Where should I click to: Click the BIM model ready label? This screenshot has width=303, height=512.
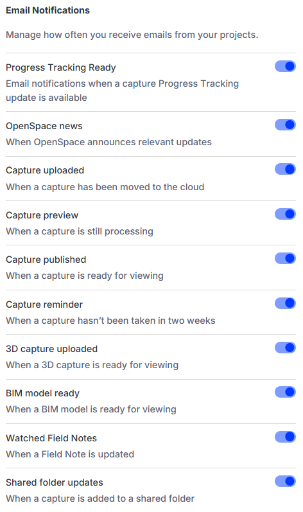coord(43,393)
